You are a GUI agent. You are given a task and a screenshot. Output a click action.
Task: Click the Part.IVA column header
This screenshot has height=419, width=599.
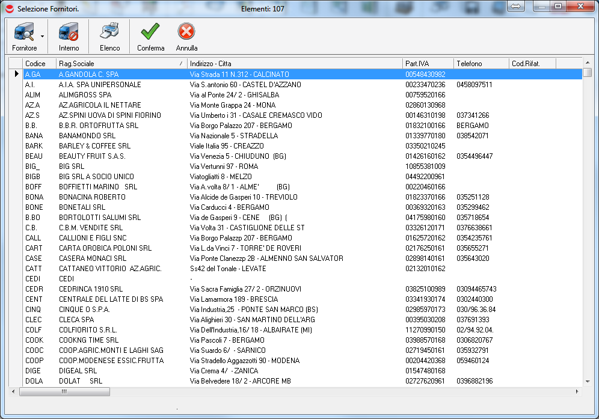(x=427, y=63)
